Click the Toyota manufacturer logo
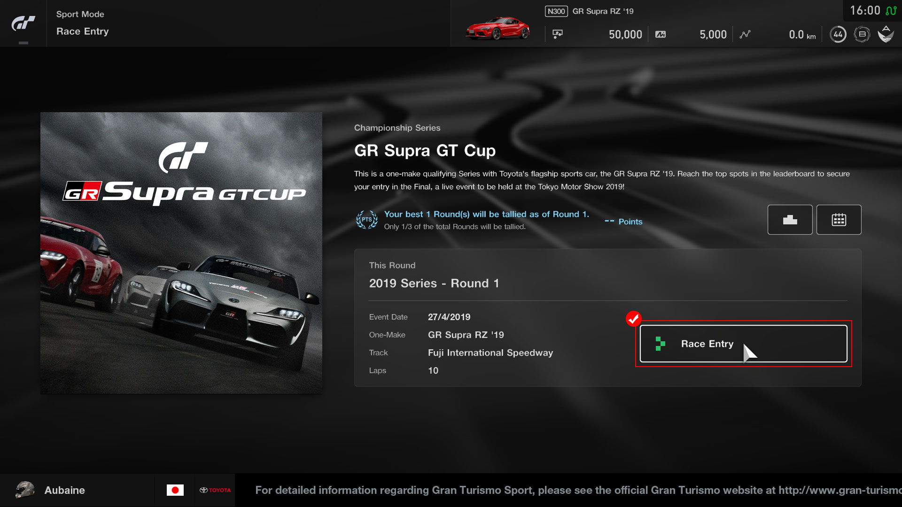 [x=215, y=490]
